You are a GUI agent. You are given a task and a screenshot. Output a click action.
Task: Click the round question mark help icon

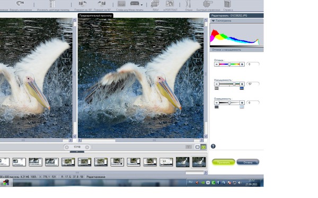213,146
